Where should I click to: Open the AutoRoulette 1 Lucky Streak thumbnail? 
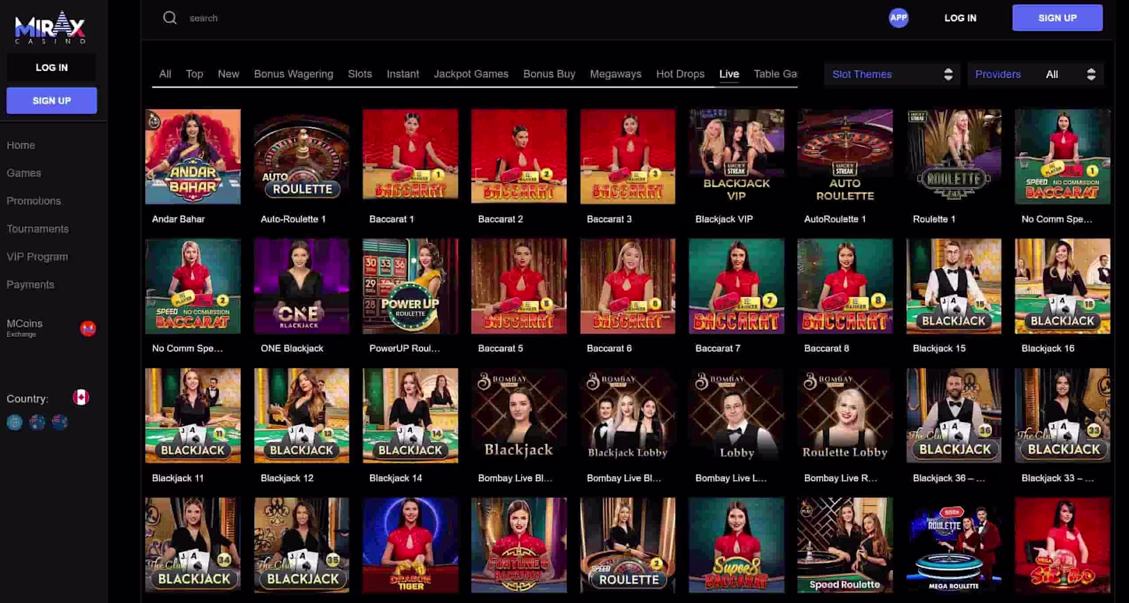click(x=845, y=156)
